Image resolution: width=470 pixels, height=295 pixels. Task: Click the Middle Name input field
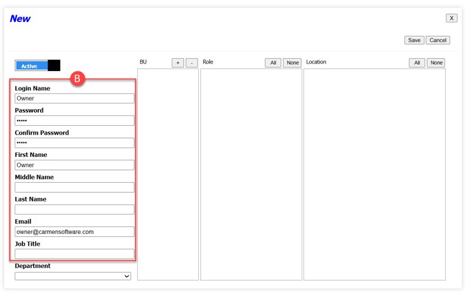pyautogui.click(x=74, y=187)
